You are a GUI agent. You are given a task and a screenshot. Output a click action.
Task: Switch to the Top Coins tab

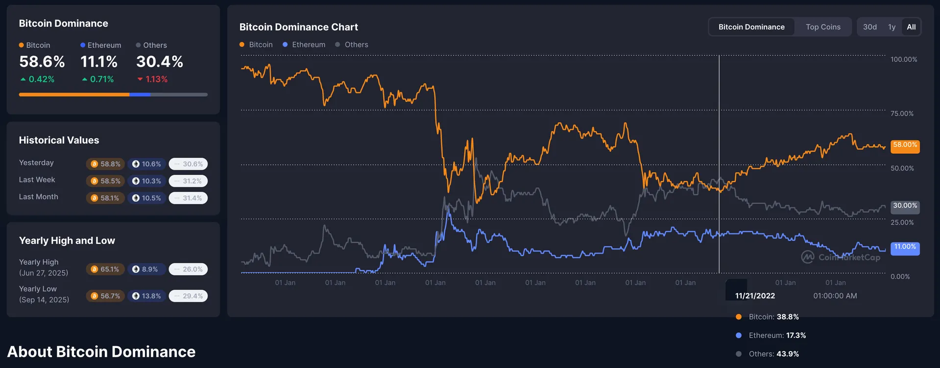coord(823,27)
